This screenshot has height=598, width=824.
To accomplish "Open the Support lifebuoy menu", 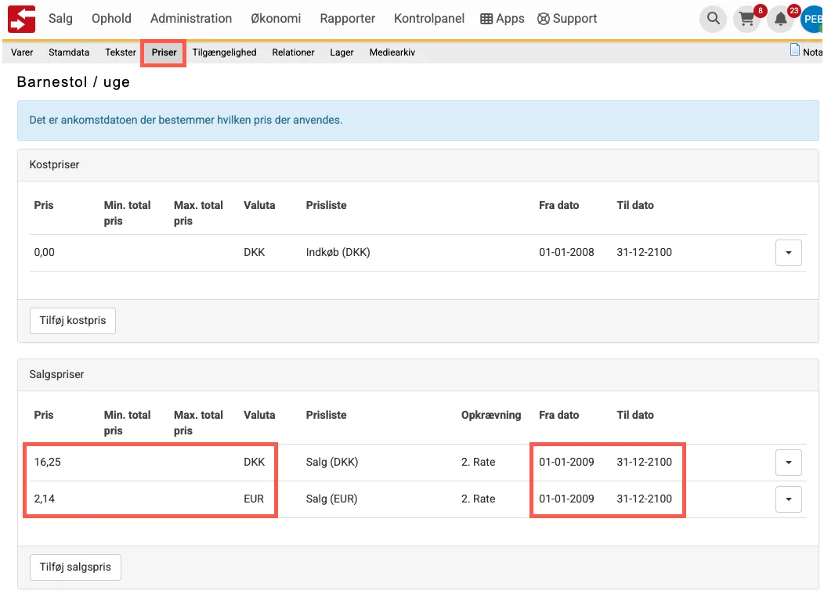I will pos(567,19).
